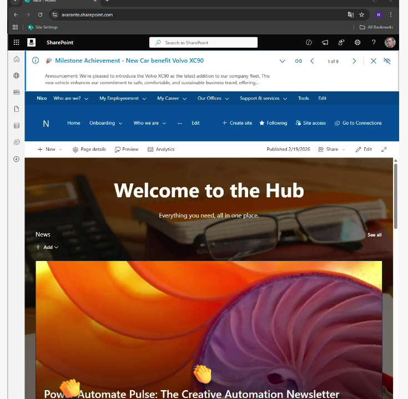The image size is (408, 399).
Task: Expand the Milestone Achievement announcement chevron
Action: (283, 61)
